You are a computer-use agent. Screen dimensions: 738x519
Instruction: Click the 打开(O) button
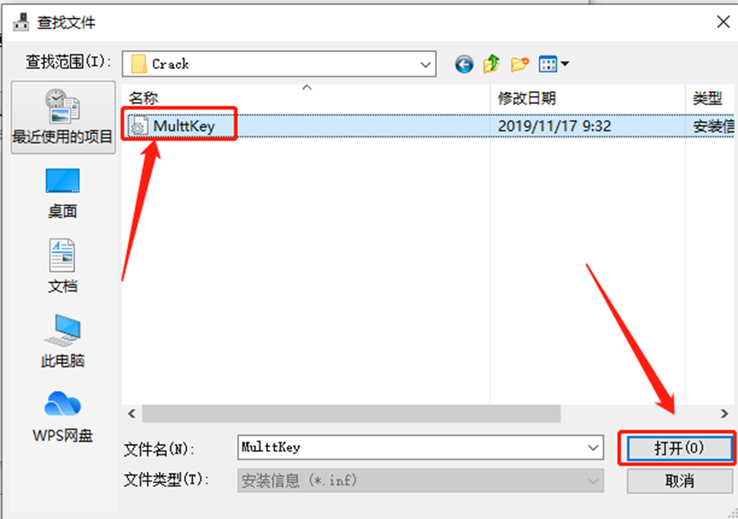[679, 448]
